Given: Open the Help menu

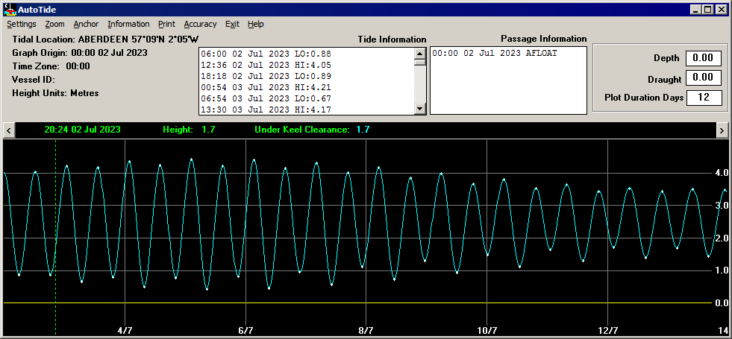Looking at the screenshot, I should pos(256,25).
